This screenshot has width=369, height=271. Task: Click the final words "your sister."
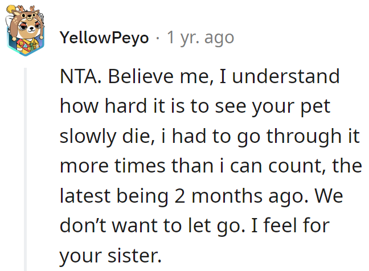tap(110, 256)
